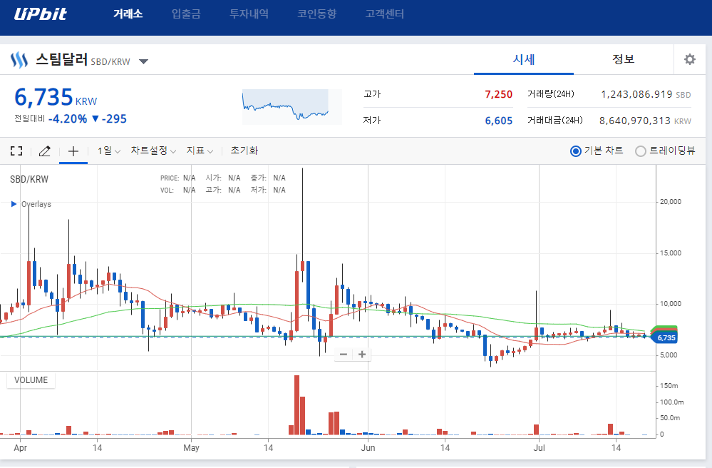Click 24H trade amount 8,640,970,313 KRW

click(x=645, y=121)
